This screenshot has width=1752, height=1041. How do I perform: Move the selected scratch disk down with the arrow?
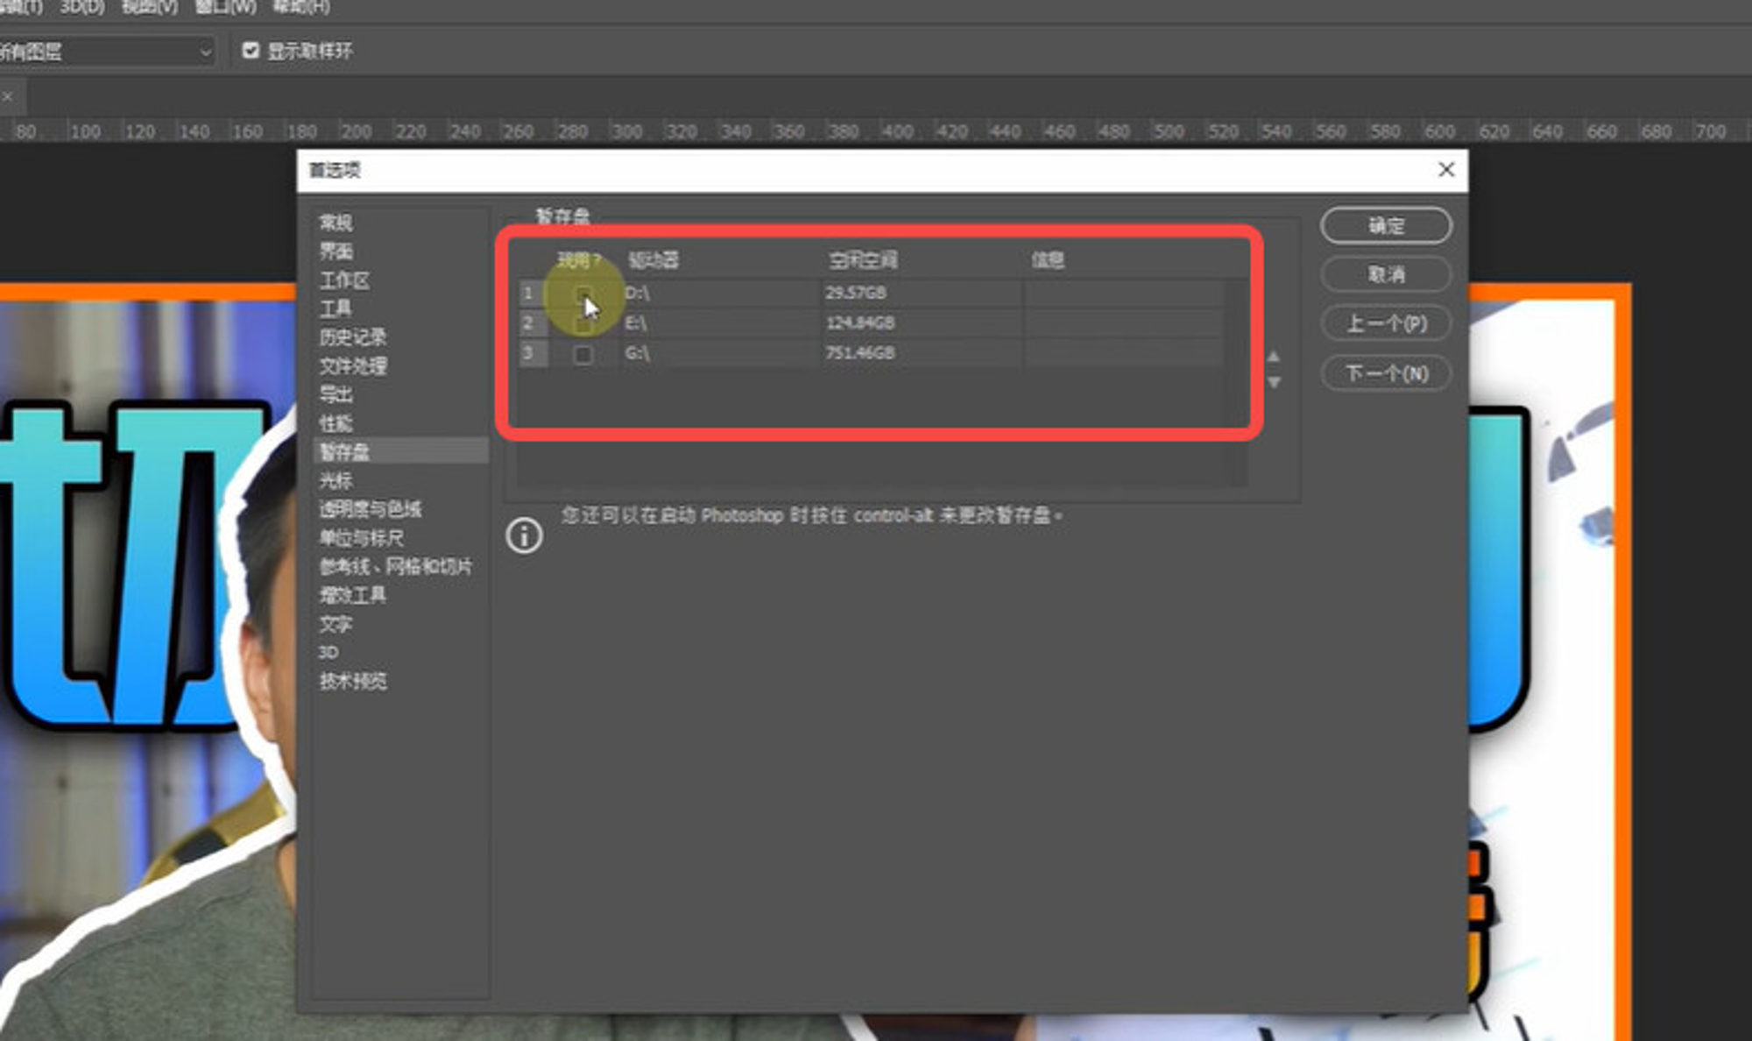tap(1274, 382)
